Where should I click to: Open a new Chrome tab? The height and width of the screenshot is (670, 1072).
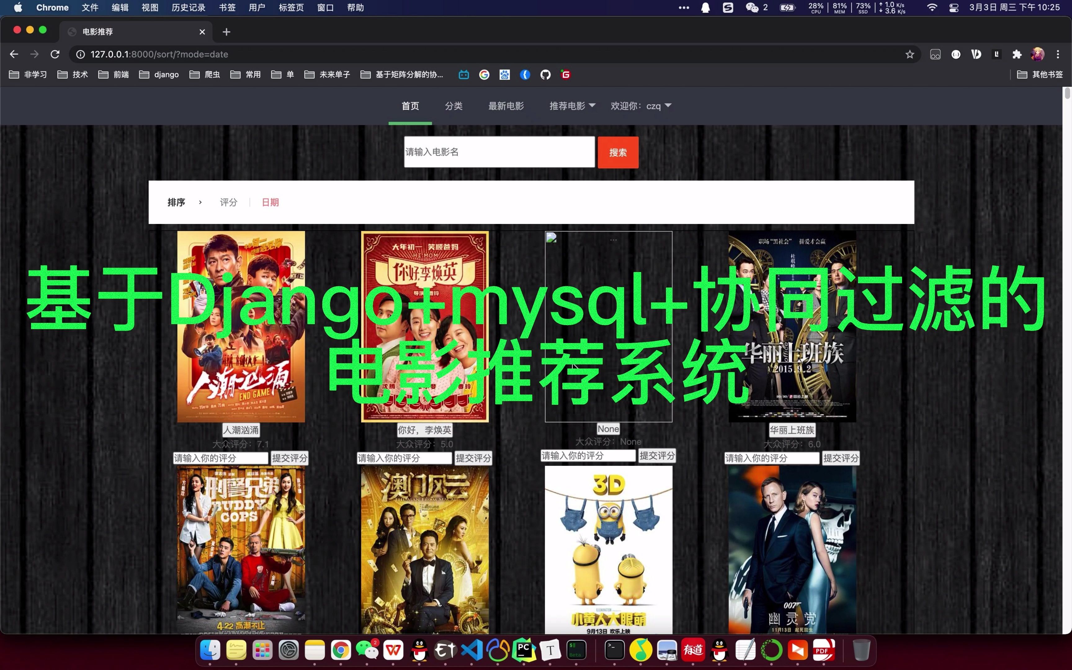(x=226, y=32)
